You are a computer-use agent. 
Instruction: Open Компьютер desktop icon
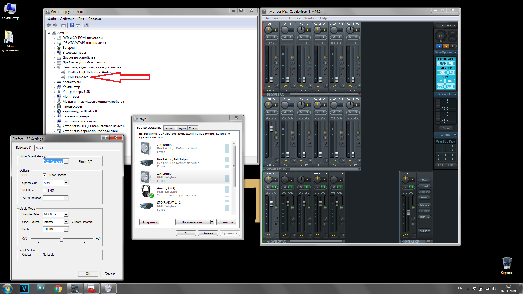pyautogui.click(x=10, y=11)
